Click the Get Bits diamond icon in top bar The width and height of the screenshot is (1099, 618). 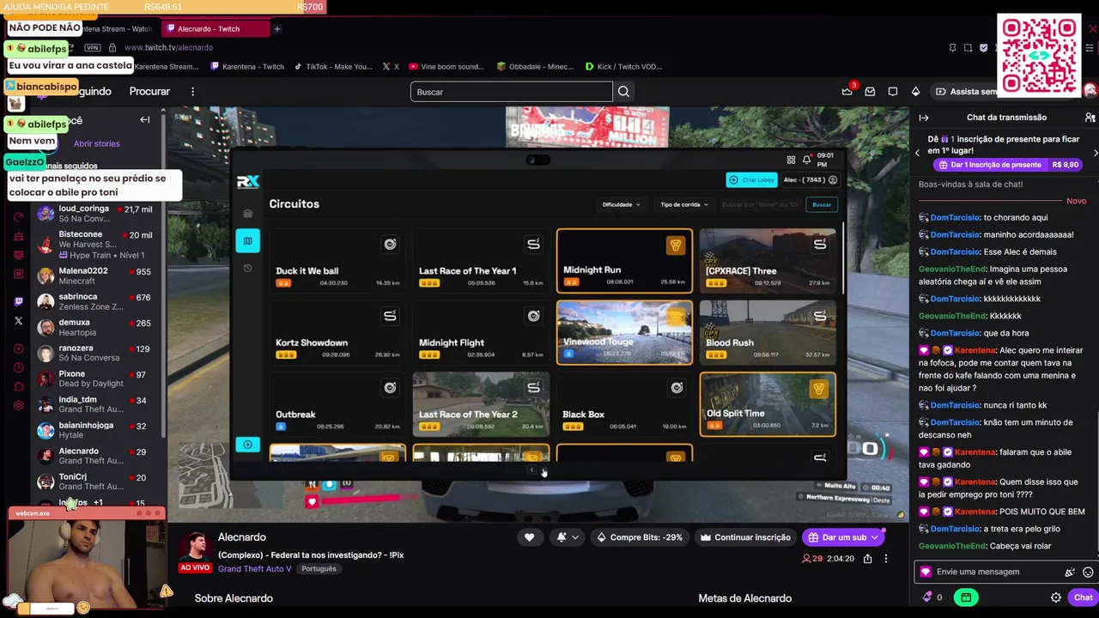coord(916,91)
